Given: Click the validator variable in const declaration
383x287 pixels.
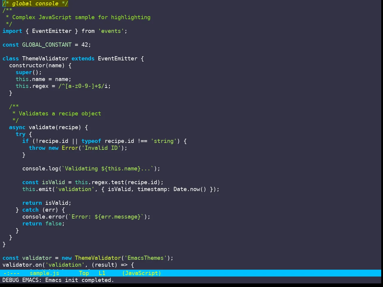Looking at the screenshot, I should pos(37,258).
